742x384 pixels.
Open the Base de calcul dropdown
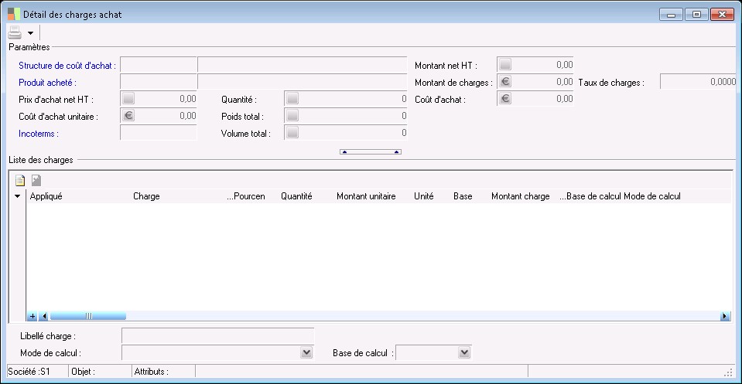[463, 352]
